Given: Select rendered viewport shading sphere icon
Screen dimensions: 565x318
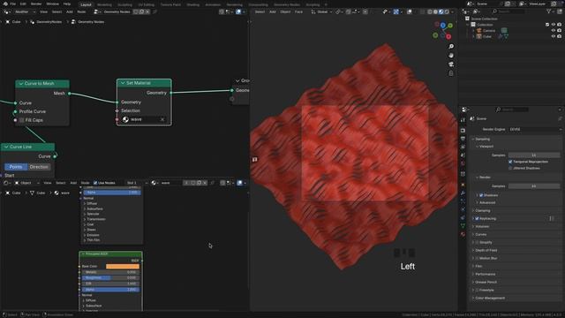Looking at the screenshot, I should (447, 11).
